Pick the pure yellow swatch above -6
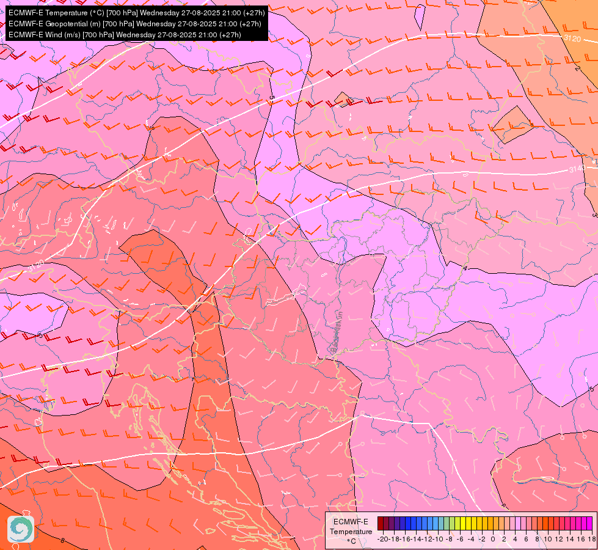This screenshot has width=598, height=550. (463, 523)
